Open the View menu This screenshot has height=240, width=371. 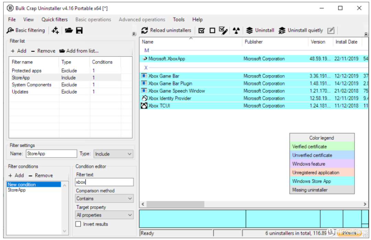pos(29,19)
